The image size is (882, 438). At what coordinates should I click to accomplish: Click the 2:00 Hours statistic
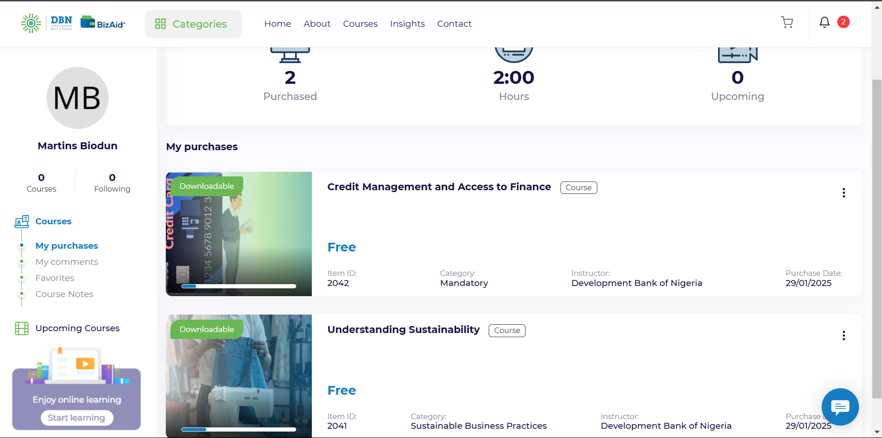pos(514,85)
